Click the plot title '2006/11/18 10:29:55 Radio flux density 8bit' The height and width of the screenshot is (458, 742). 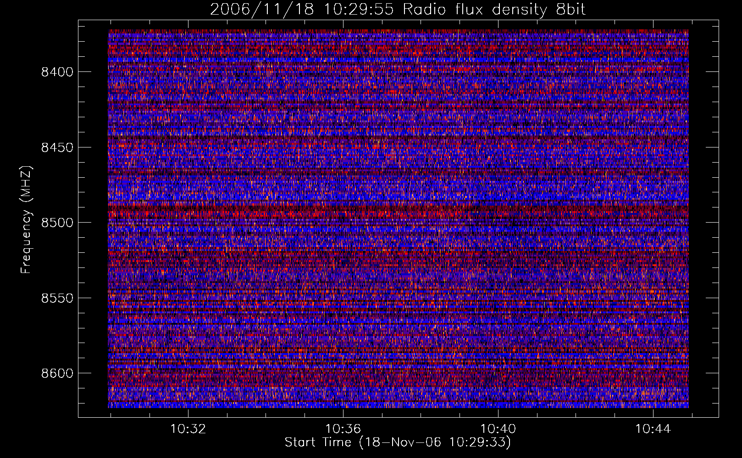pos(398,9)
